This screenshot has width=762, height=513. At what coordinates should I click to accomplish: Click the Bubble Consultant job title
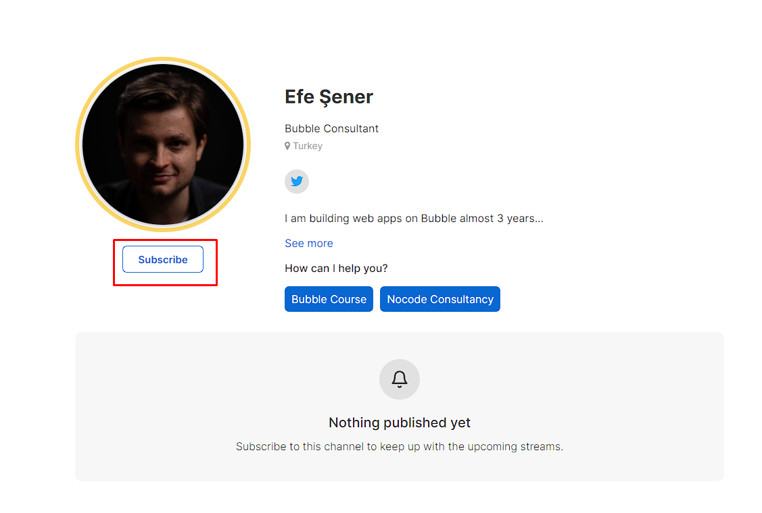331,129
